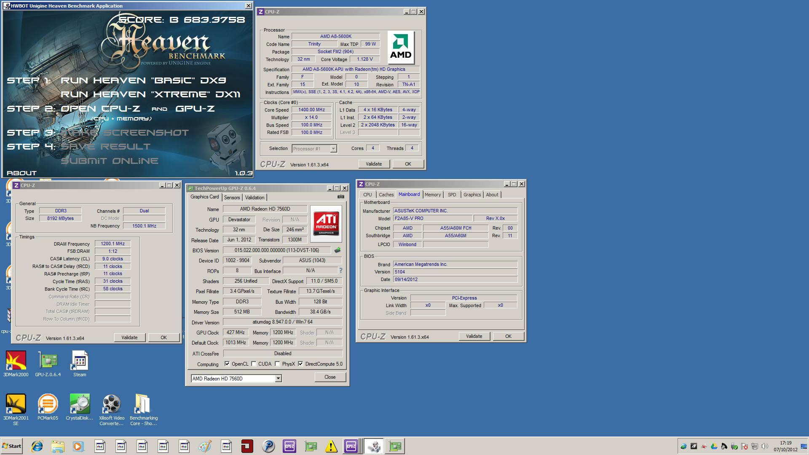Viewport: 809px width, 455px height.
Task: Click the network tray icon
Action: pos(755,446)
